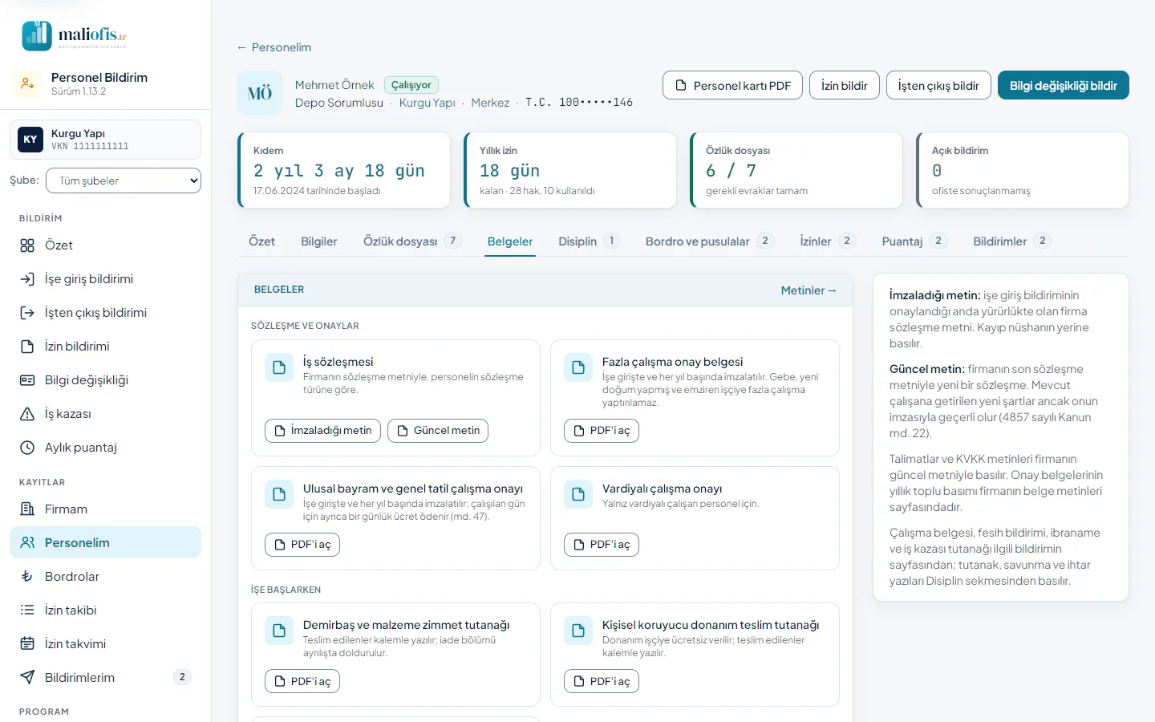Click the maliofis logo icon
Screen dimensions: 1155x722
[x=37, y=35]
